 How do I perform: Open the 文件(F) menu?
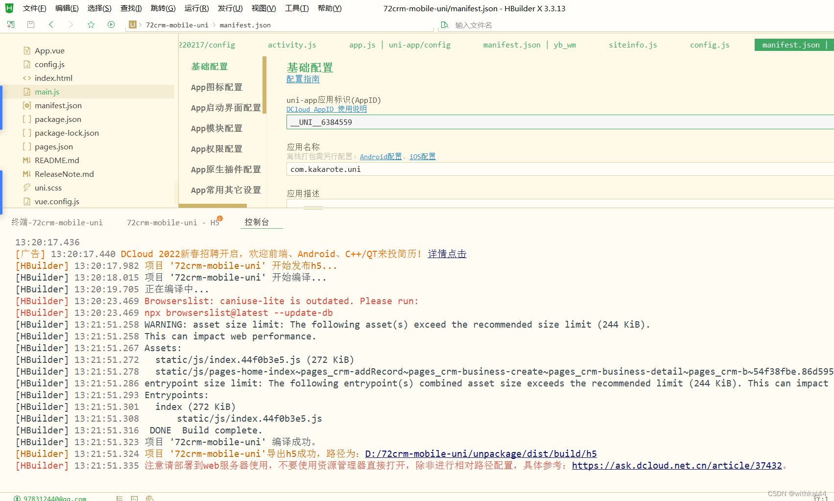35,8
